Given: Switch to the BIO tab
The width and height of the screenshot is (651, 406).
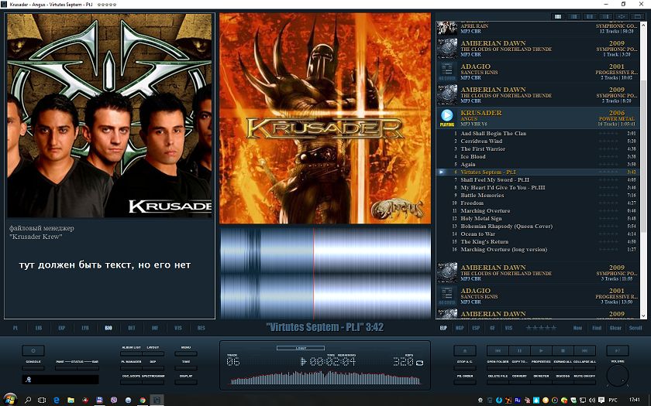Looking at the screenshot, I should (x=108, y=328).
